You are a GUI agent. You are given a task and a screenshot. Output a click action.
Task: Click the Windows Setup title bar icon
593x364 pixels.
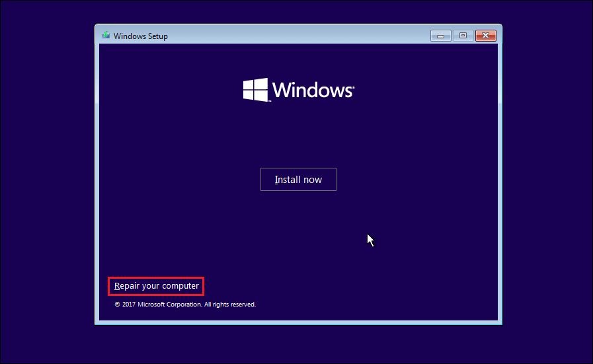106,36
